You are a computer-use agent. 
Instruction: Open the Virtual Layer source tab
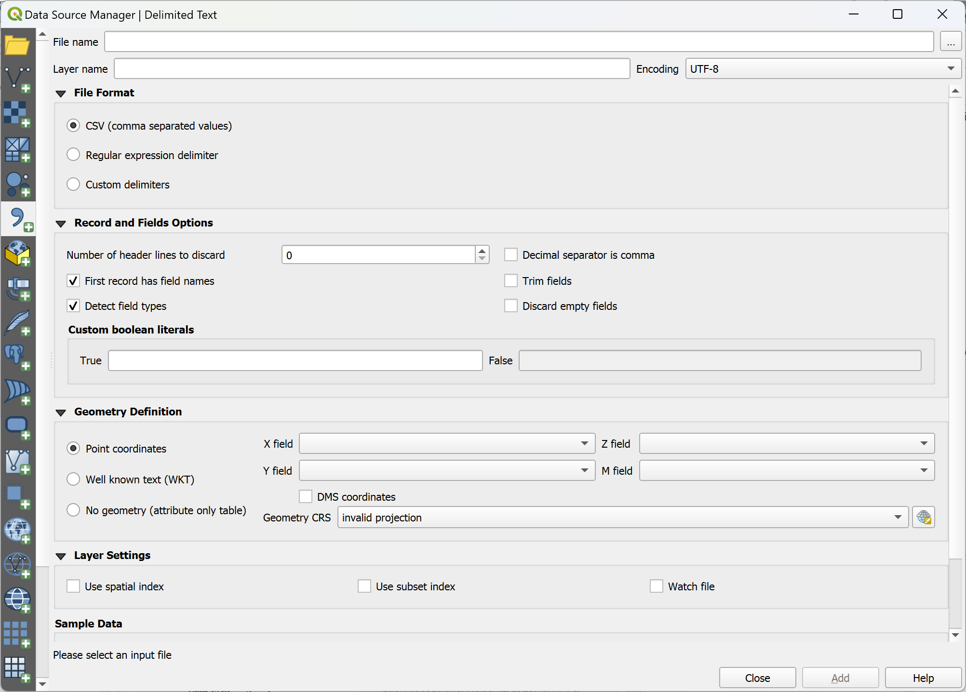18,462
